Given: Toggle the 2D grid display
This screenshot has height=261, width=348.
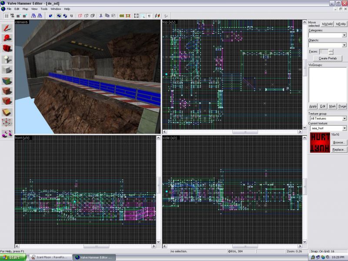Looking at the screenshot, I should click(x=6, y=16).
